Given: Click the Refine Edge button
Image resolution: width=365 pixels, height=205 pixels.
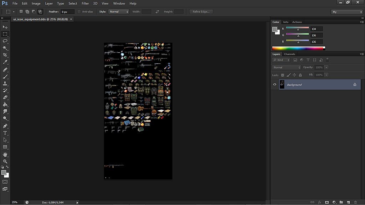Looking at the screenshot, I should point(201,12).
